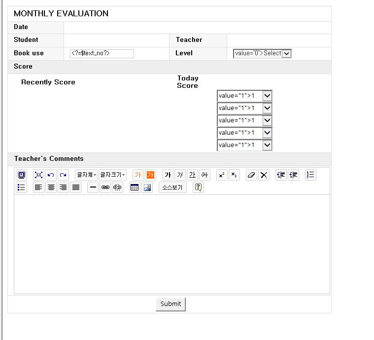Click the eraser remove-format icon

251,175
